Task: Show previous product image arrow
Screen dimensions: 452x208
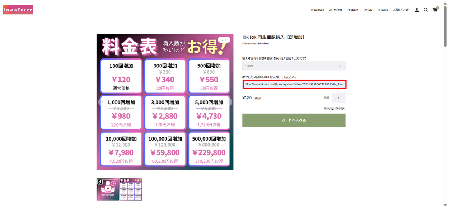Action: tap(102, 102)
